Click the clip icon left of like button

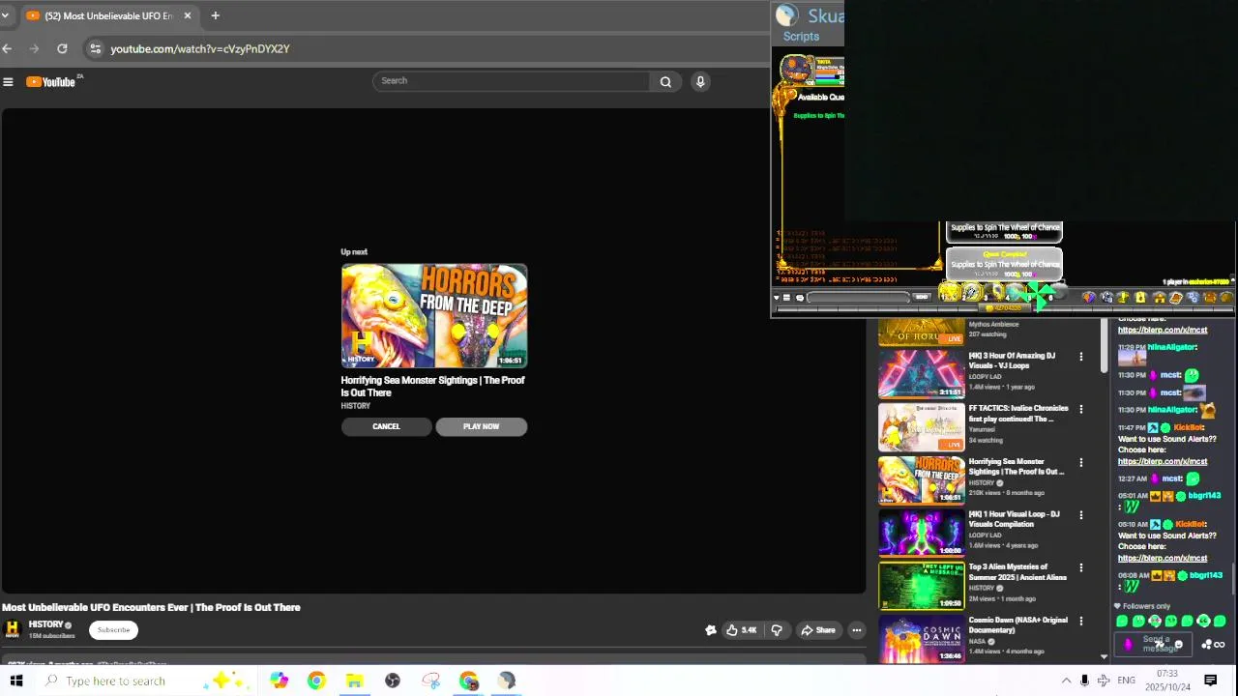711,630
